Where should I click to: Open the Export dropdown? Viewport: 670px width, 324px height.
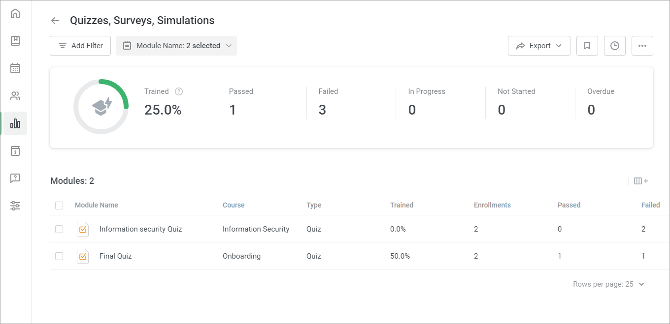(539, 46)
